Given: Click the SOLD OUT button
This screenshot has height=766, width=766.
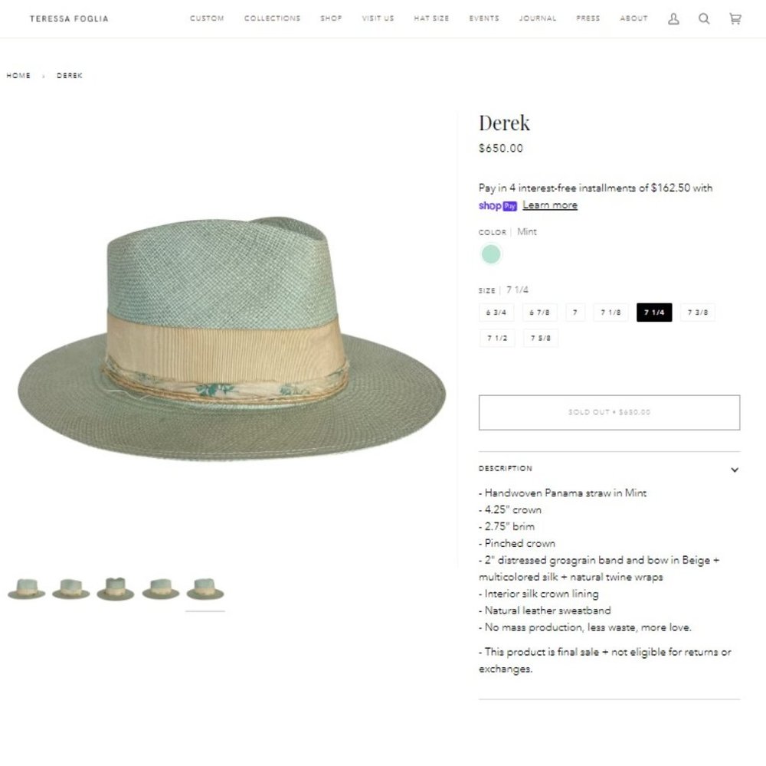Looking at the screenshot, I should 609,412.
